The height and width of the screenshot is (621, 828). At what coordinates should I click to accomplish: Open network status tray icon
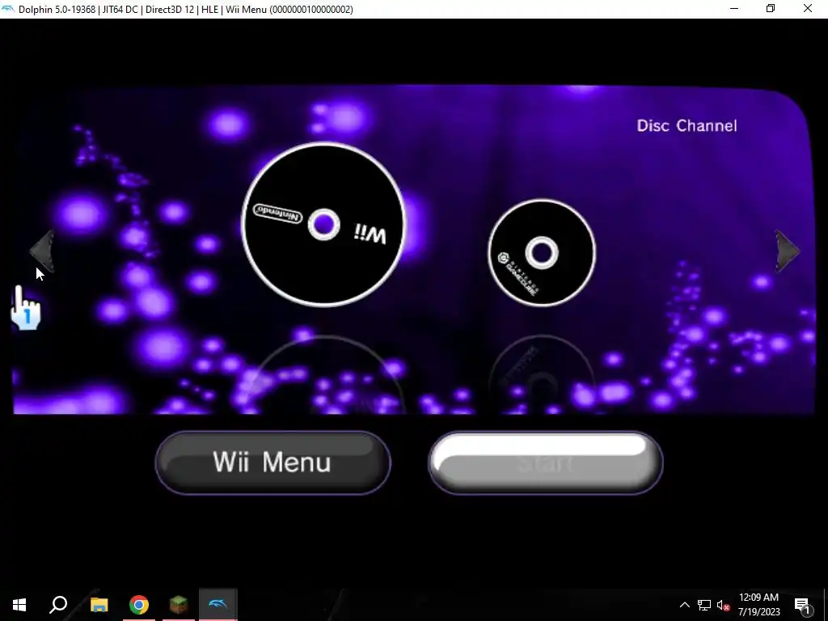point(704,605)
